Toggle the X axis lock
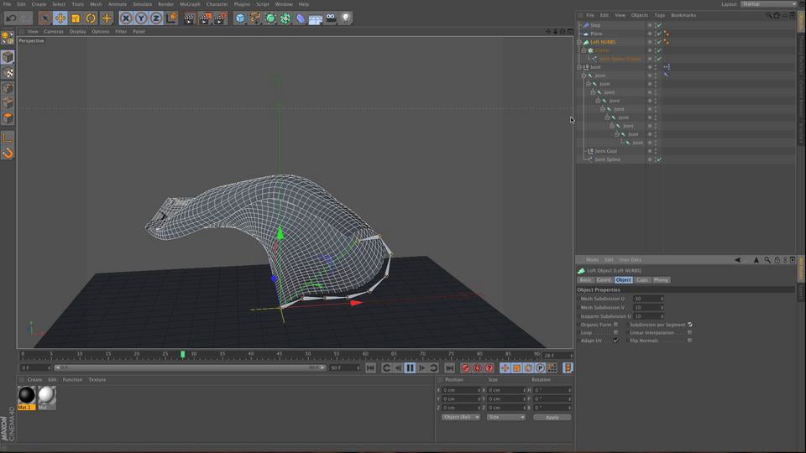806x453 pixels. coord(125,18)
